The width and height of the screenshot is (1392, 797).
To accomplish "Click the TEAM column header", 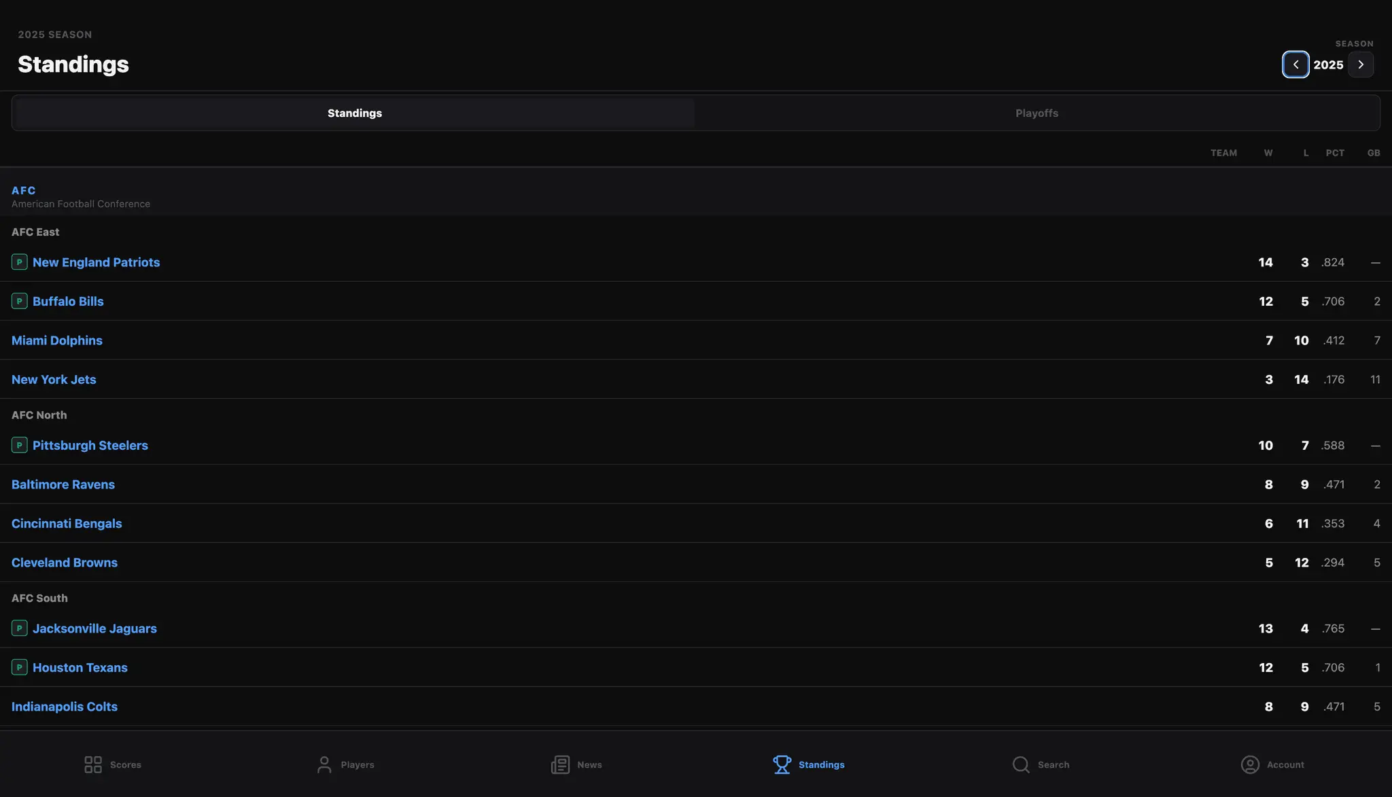I will click(1223, 153).
